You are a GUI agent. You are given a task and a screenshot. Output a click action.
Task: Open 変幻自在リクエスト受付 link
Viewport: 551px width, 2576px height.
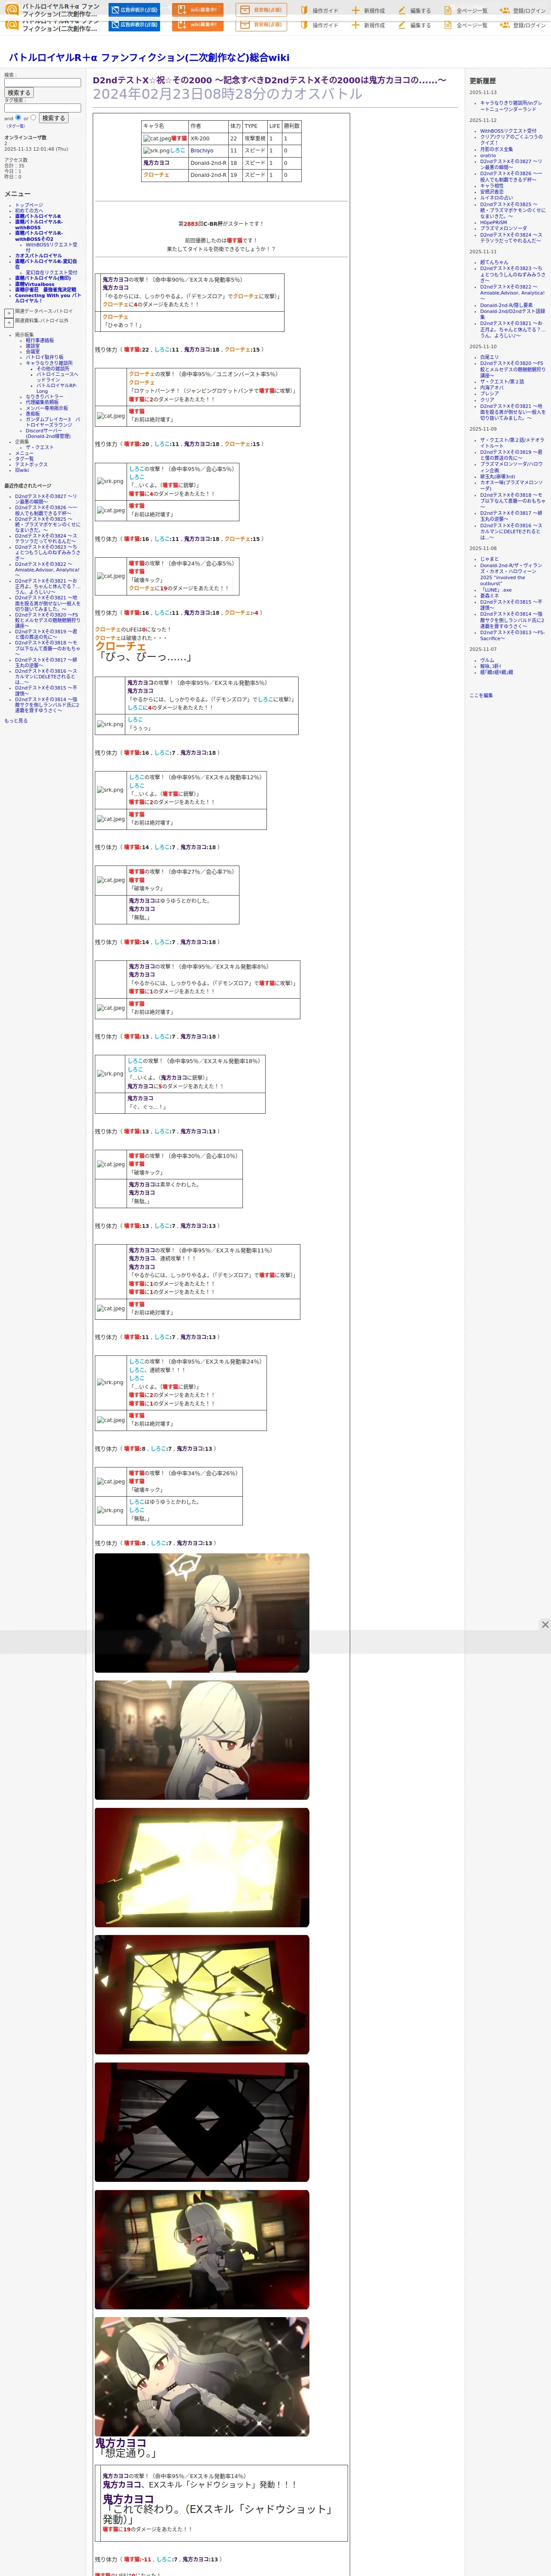point(51,272)
